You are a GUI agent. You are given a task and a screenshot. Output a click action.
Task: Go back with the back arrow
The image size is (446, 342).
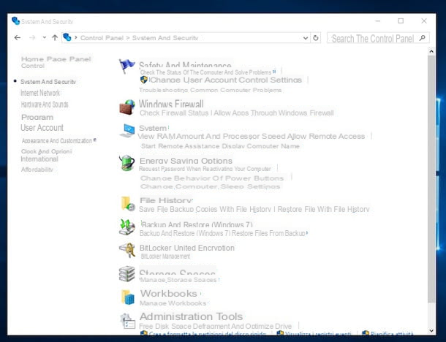(18, 37)
